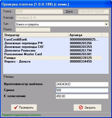Click article number 000000265381
Viewport: 112px width, 118px height.
(81, 54)
